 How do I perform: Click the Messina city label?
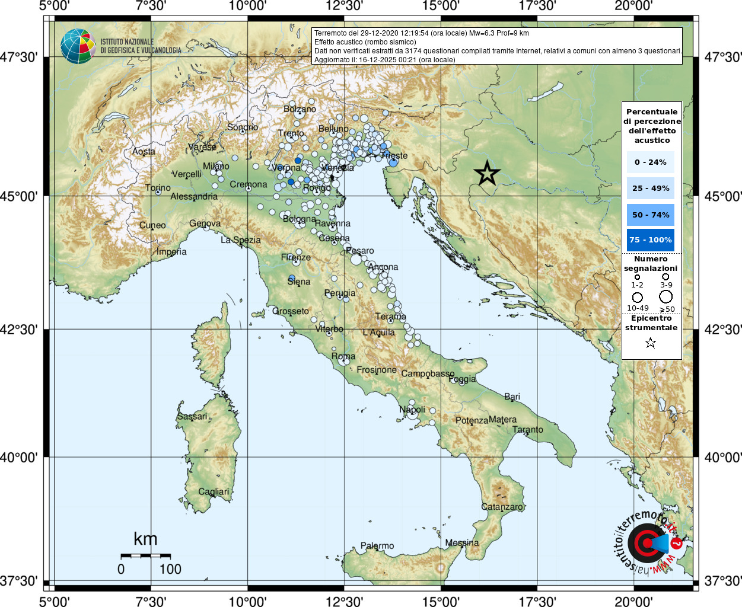(462, 542)
